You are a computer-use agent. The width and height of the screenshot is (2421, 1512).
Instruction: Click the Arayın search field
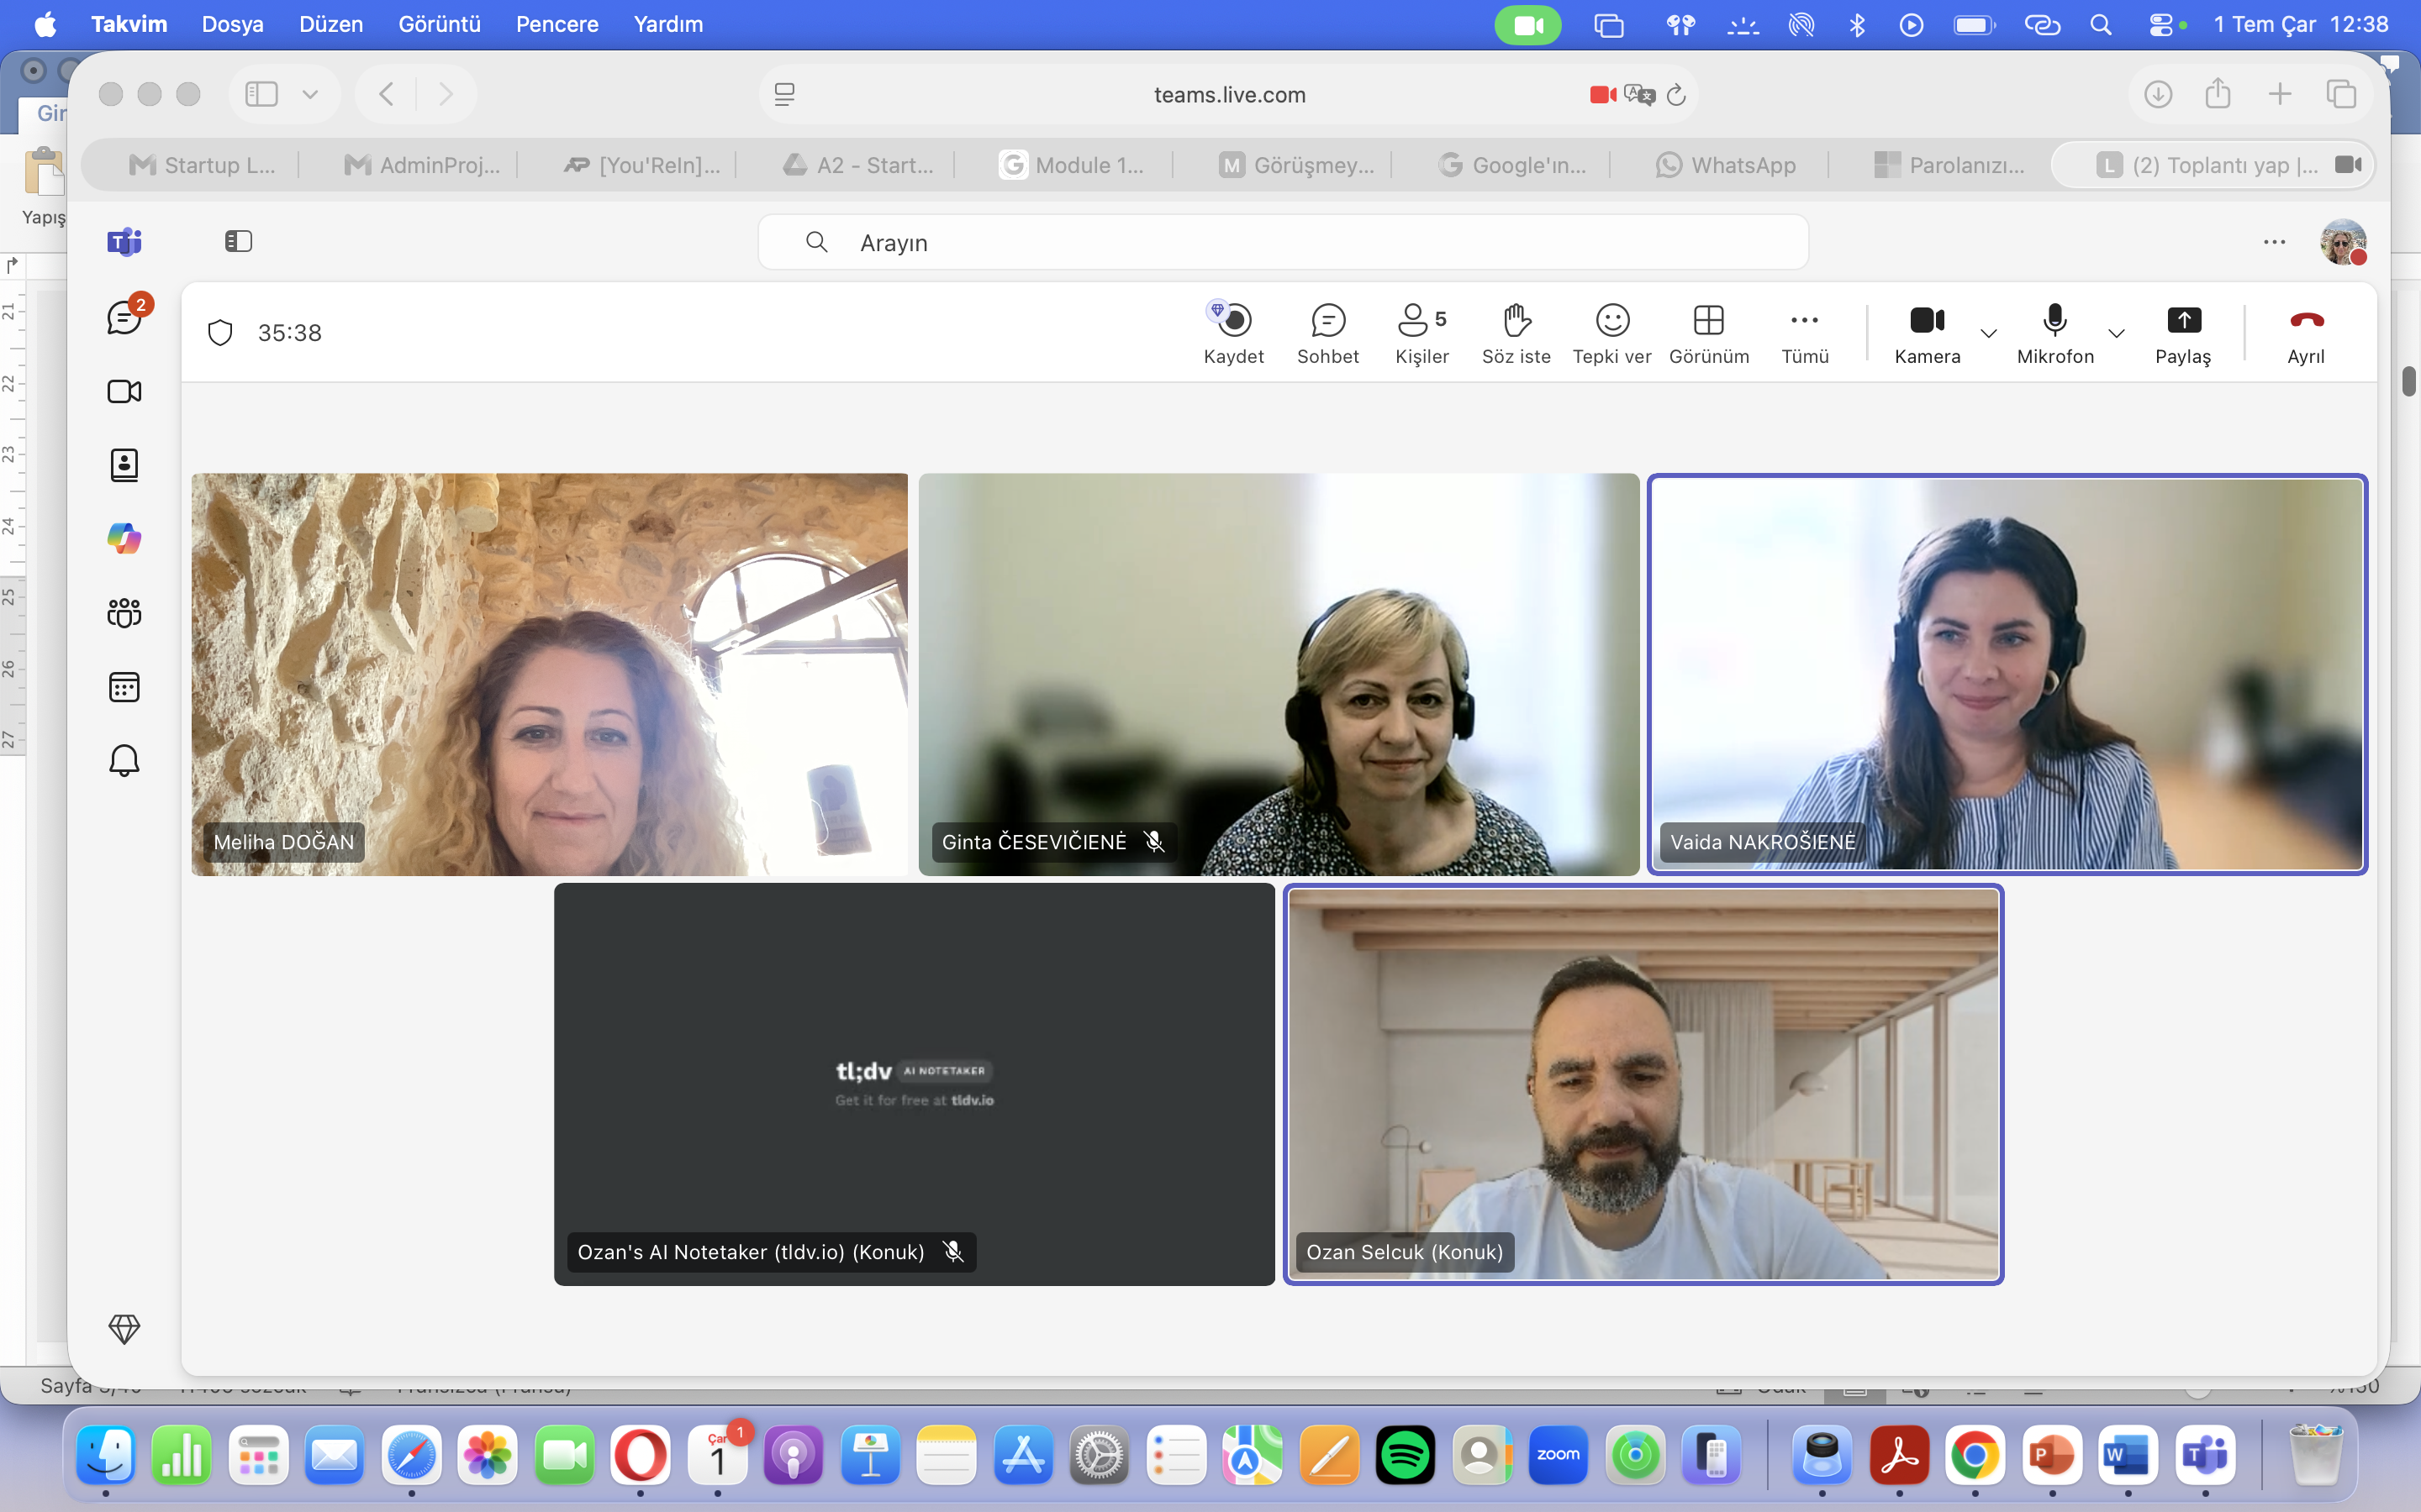pos(1283,242)
